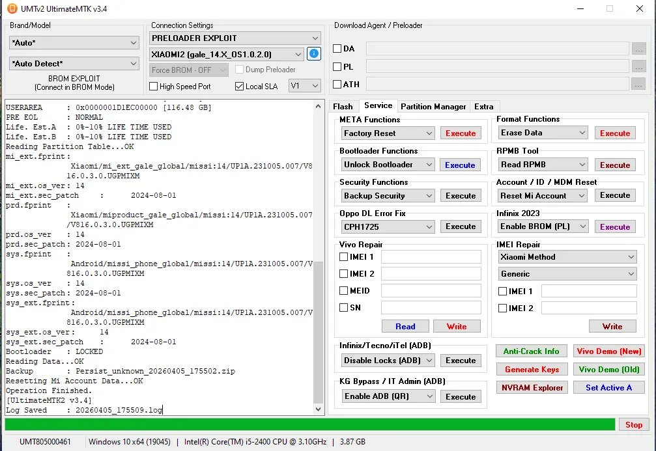This screenshot has height=451, width=656.
Task: Click the PL file browse ellipsis button
Action: 638,66
